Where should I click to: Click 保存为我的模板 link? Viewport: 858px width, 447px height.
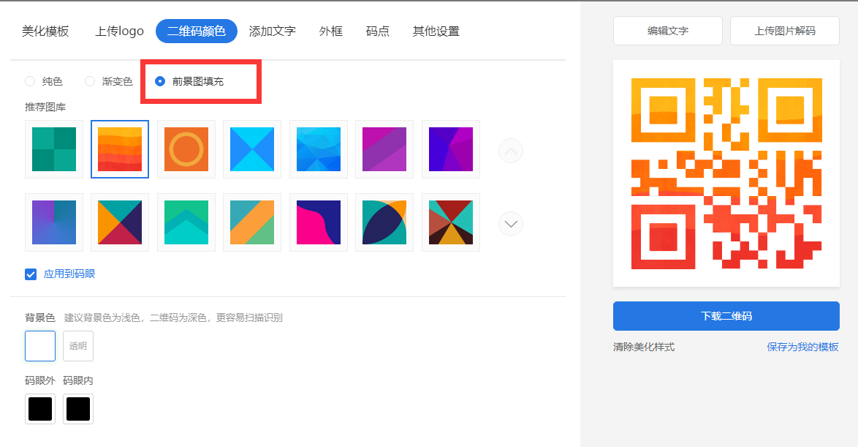[802, 347]
